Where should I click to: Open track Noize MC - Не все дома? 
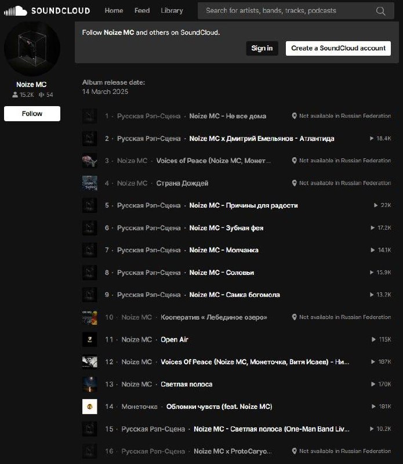[227, 116]
